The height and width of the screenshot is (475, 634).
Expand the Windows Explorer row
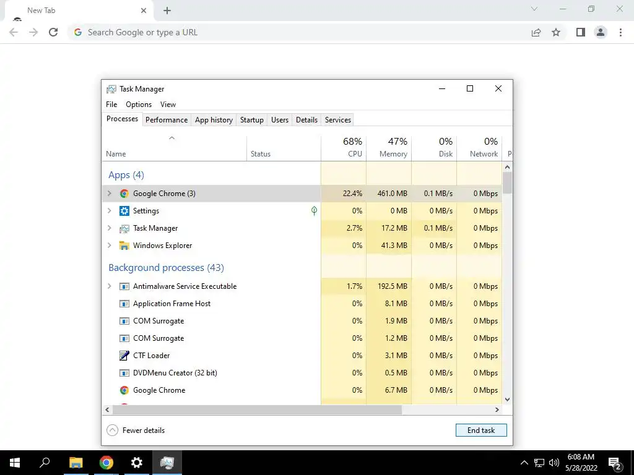point(109,246)
